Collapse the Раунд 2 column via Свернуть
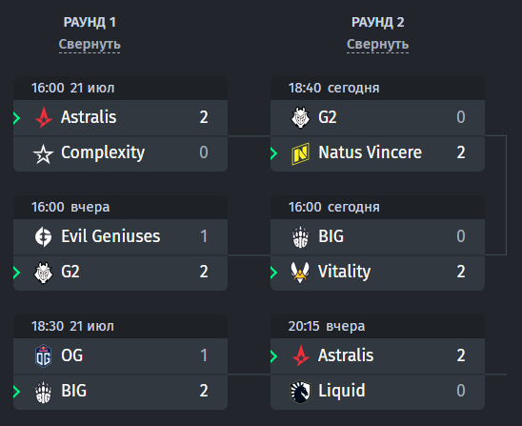Image resolution: width=522 pixels, height=426 pixels. (x=377, y=44)
